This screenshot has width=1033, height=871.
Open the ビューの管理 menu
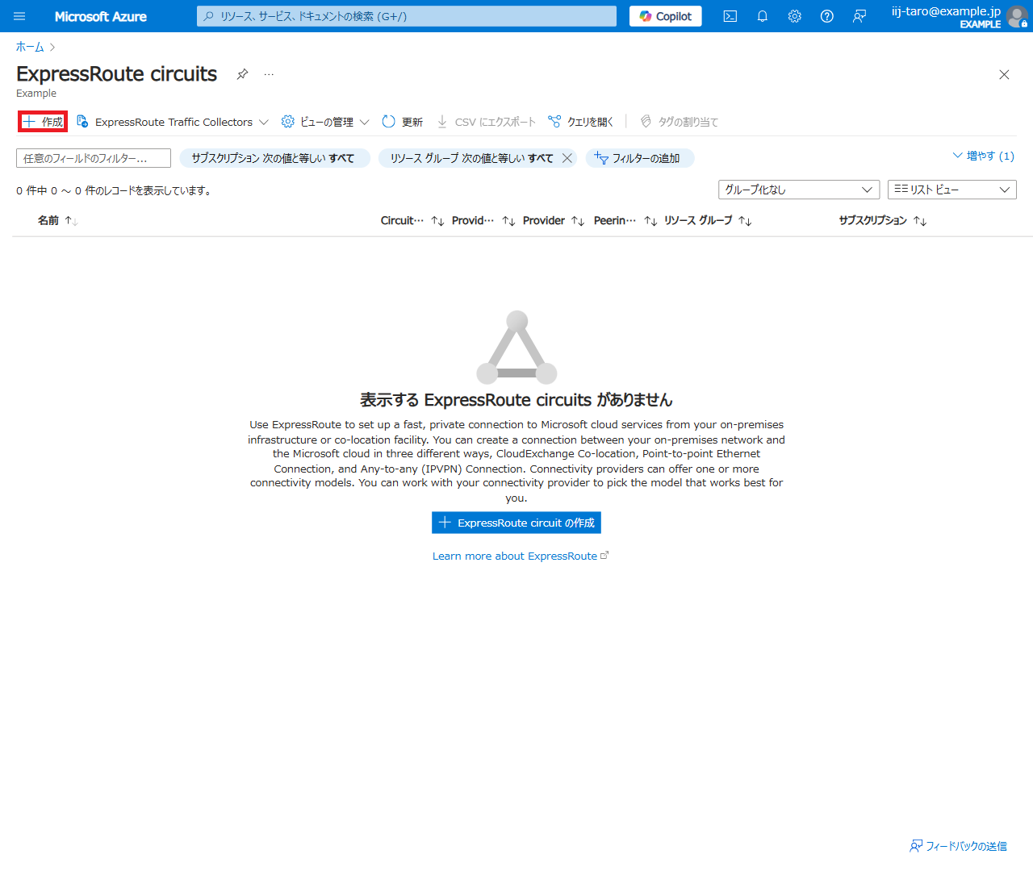coord(325,122)
